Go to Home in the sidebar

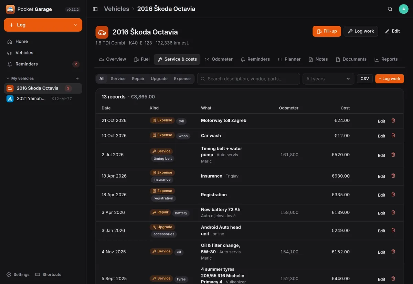tap(43, 41)
